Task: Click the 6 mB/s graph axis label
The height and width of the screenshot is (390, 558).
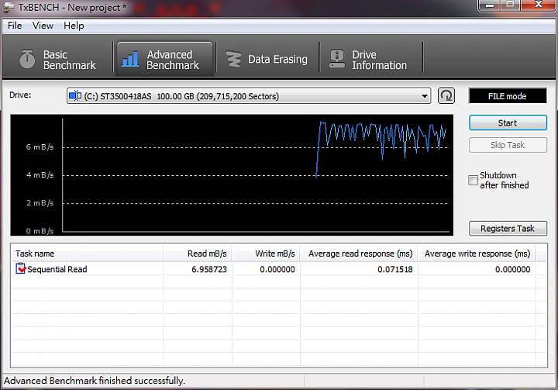Action: click(40, 147)
